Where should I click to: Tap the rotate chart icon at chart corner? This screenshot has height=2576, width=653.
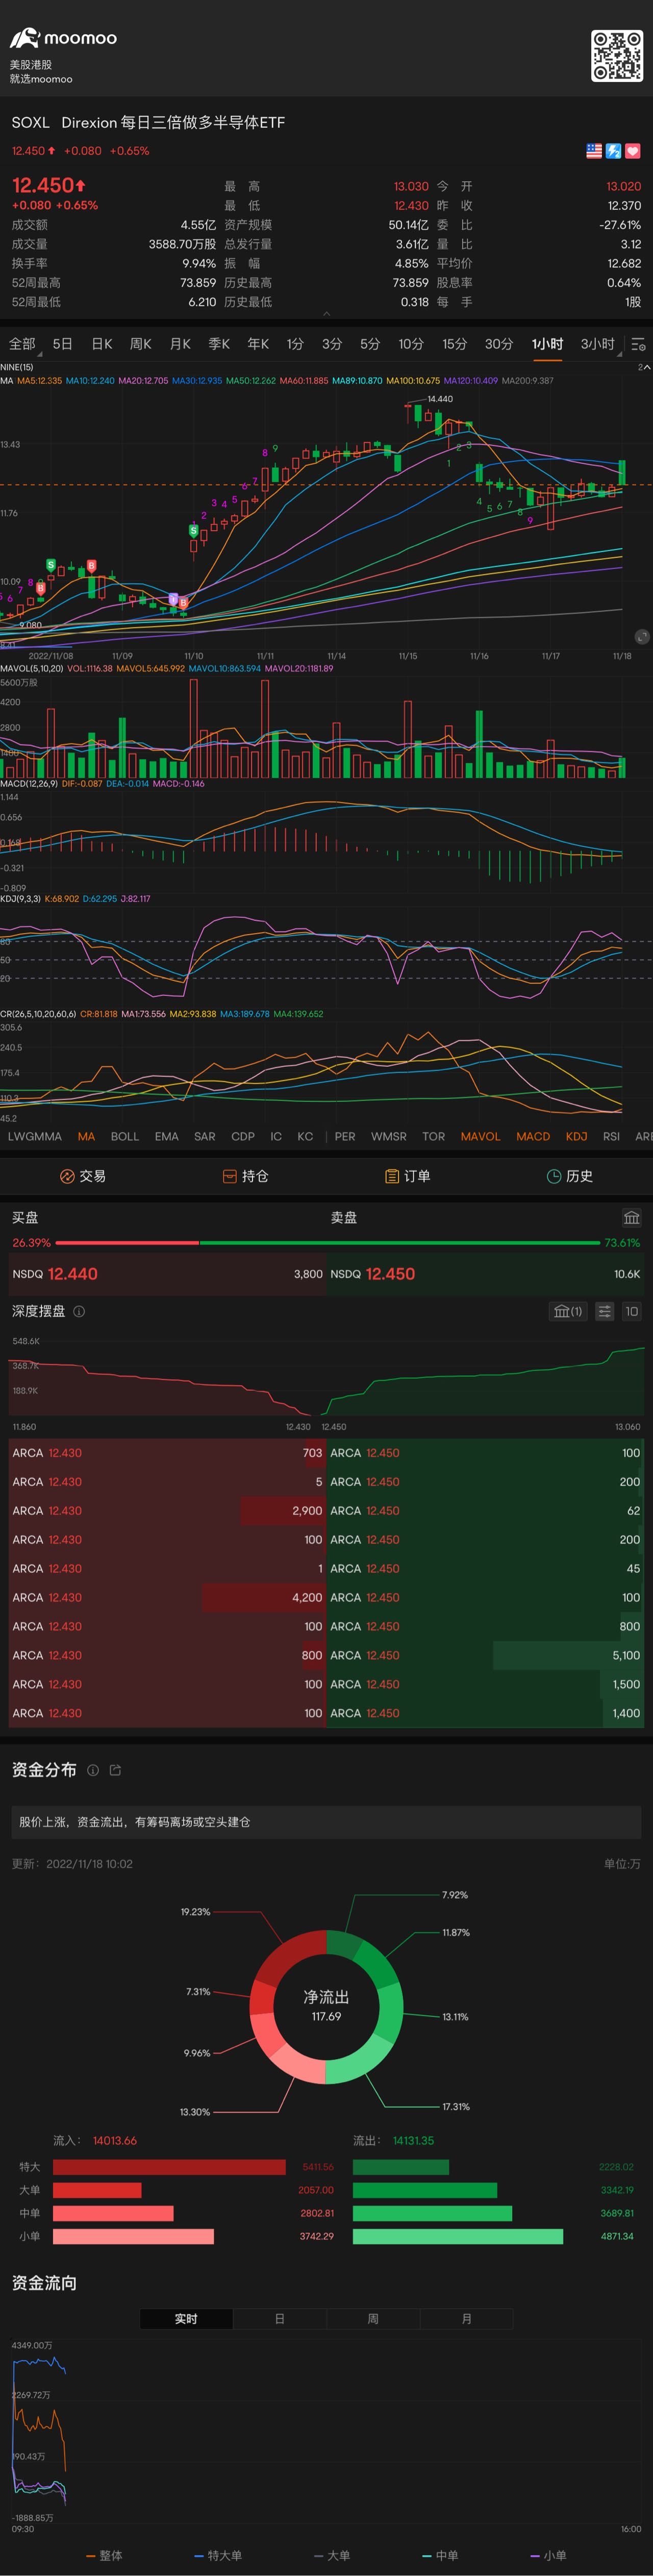coord(641,636)
